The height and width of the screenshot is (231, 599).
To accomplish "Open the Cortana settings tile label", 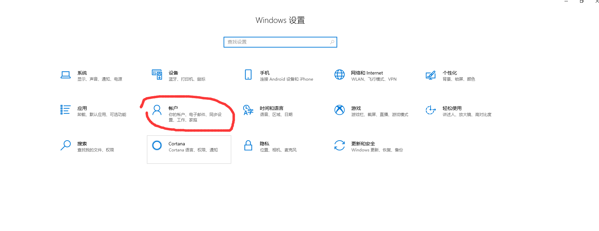I will pos(177,144).
